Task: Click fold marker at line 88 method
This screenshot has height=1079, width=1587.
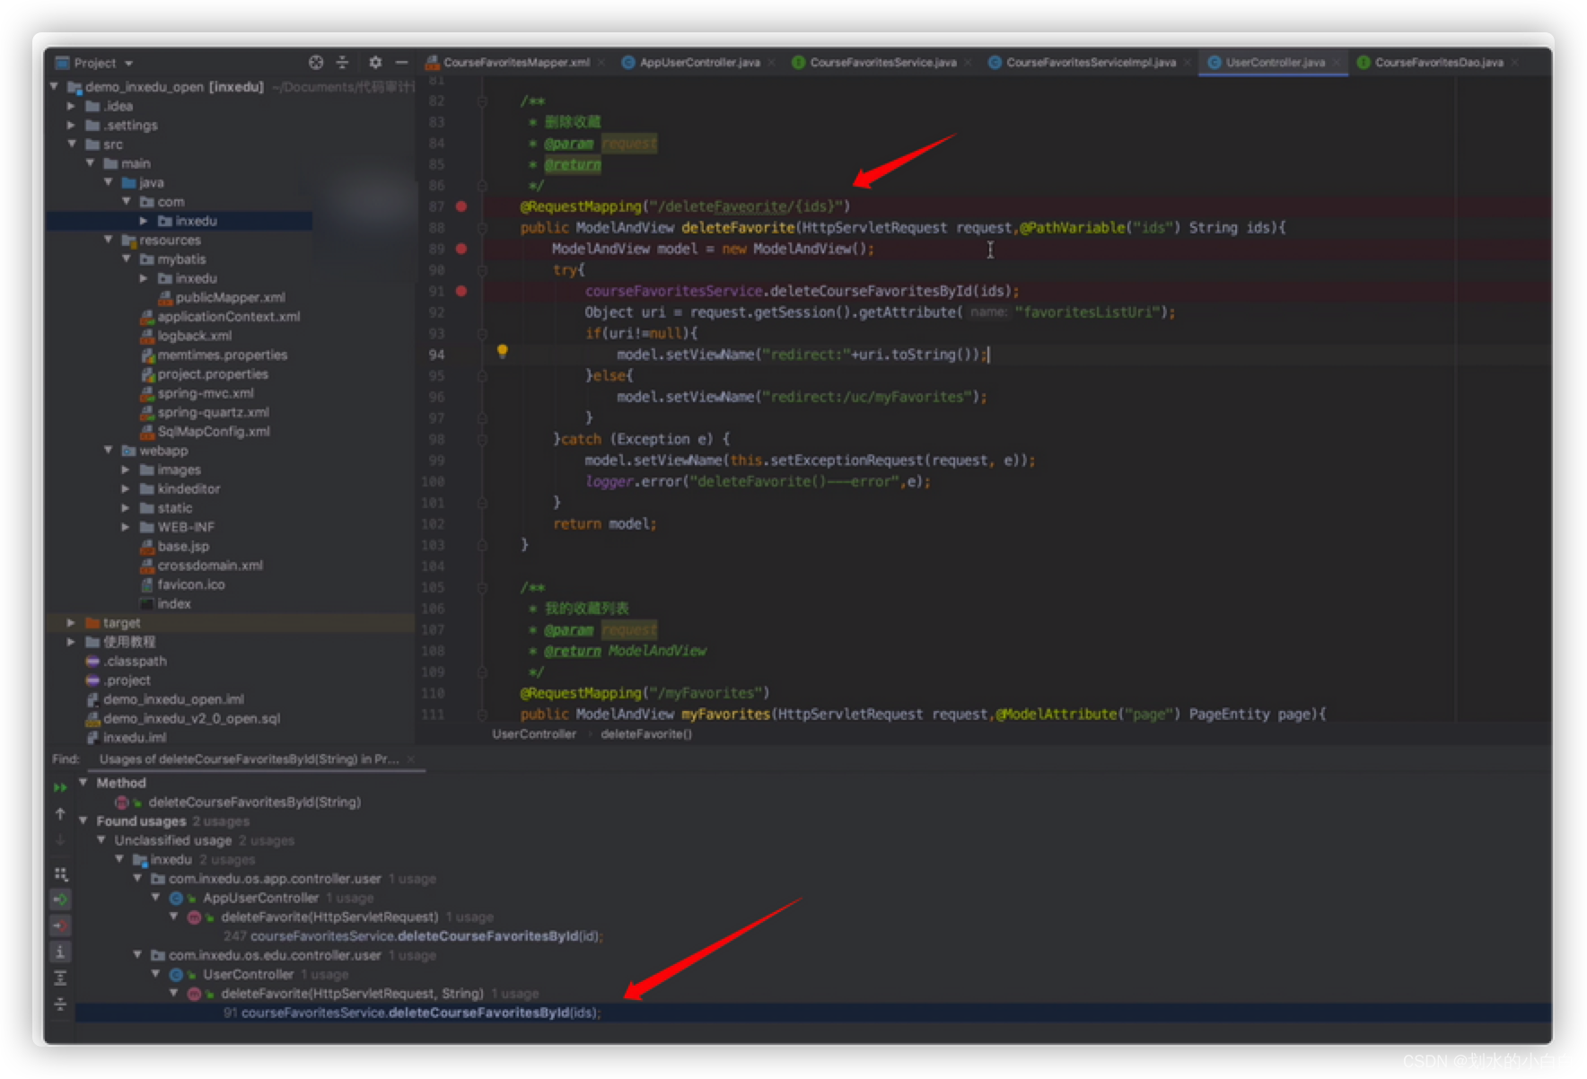Action: click(482, 228)
